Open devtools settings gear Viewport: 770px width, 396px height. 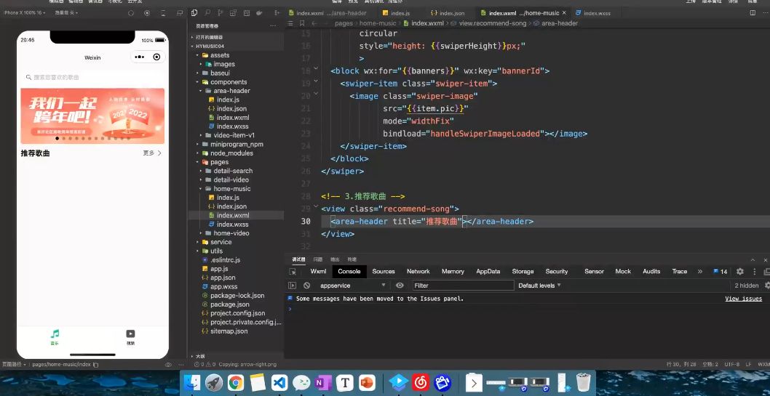click(x=740, y=271)
